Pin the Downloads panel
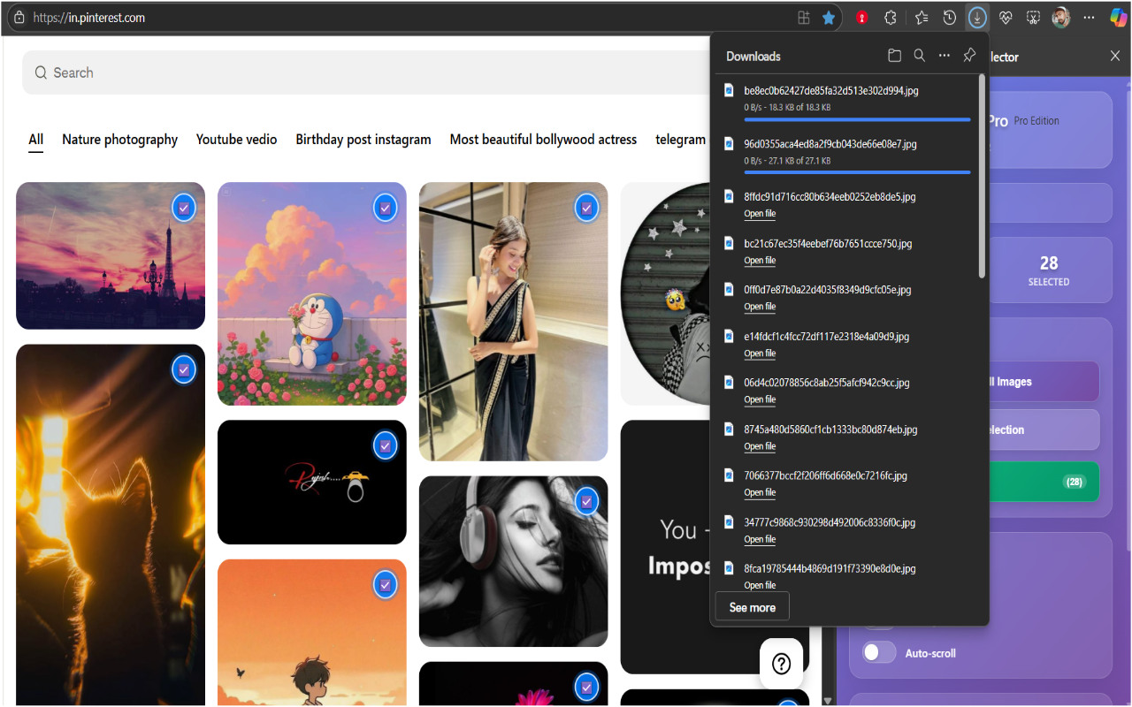Image resolution: width=1132 pixels, height=707 pixels. point(969,56)
